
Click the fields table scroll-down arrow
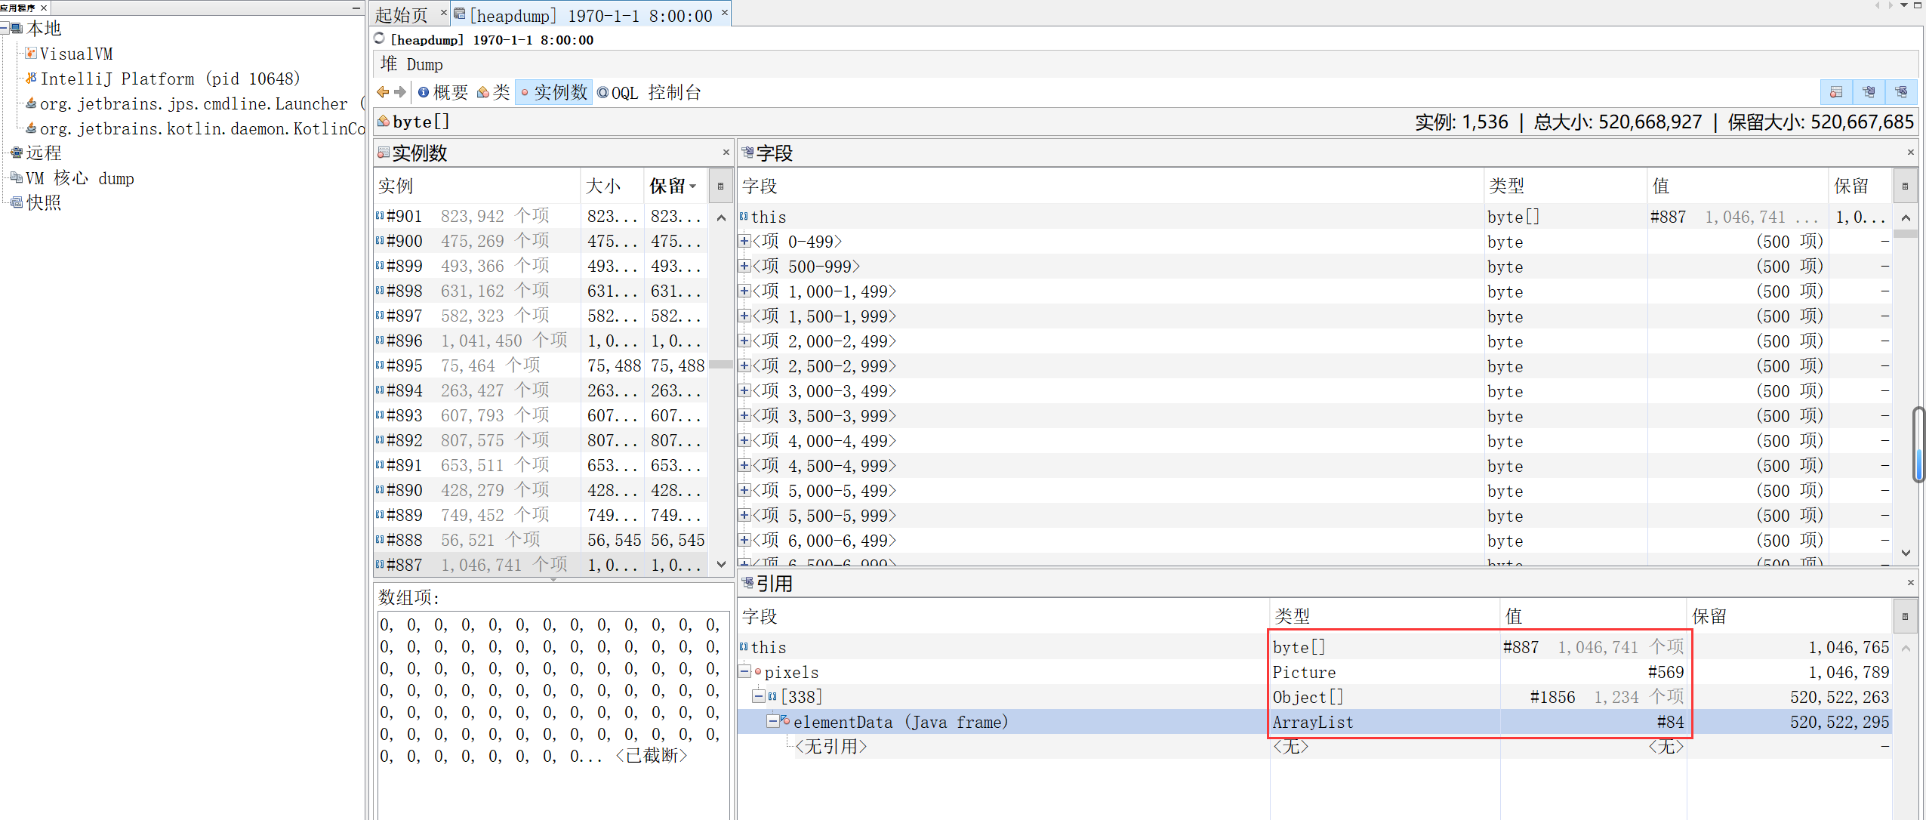[1906, 553]
